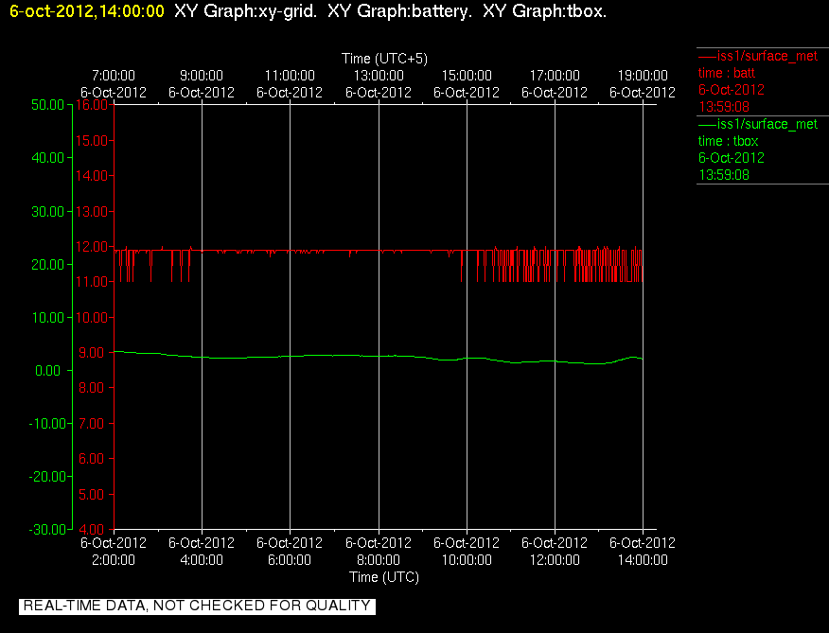
Task: Click the red 14.00 axis value
Action: 92,176
